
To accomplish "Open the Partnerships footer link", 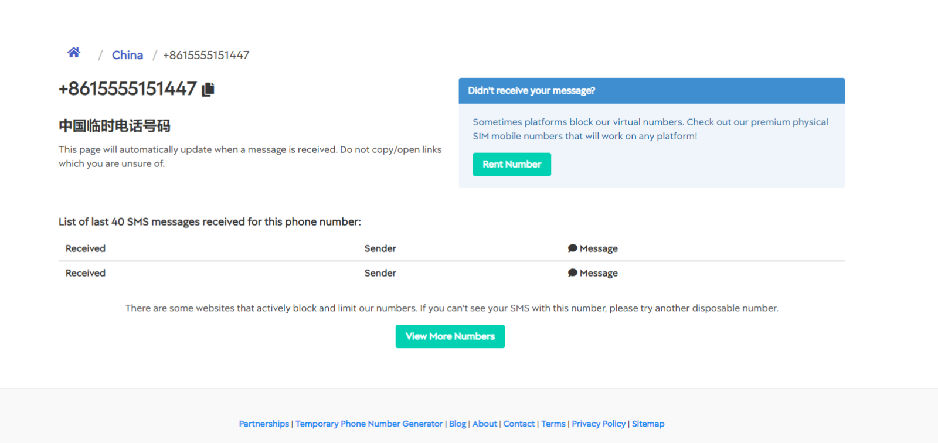I will click(x=264, y=424).
